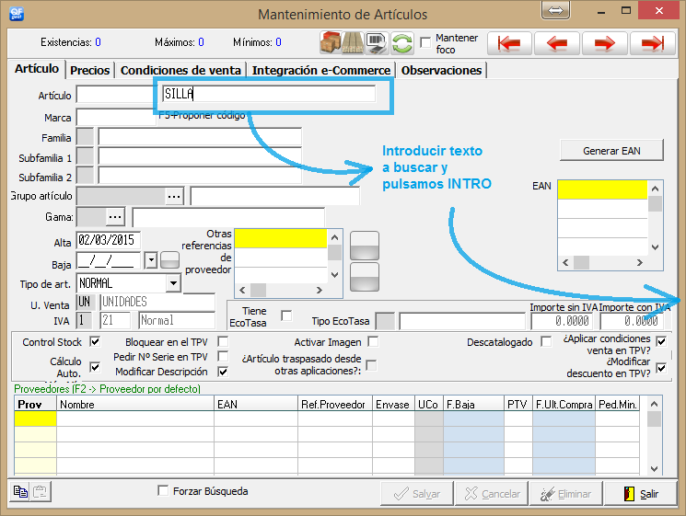Click the double-arrow width button in title bar
This screenshot has height=516, width=686.
pos(555,10)
